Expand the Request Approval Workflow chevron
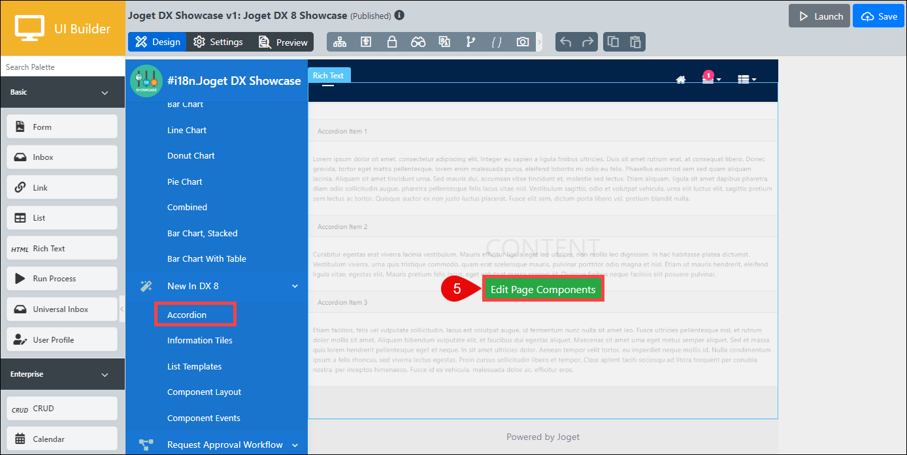 coord(295,445)
